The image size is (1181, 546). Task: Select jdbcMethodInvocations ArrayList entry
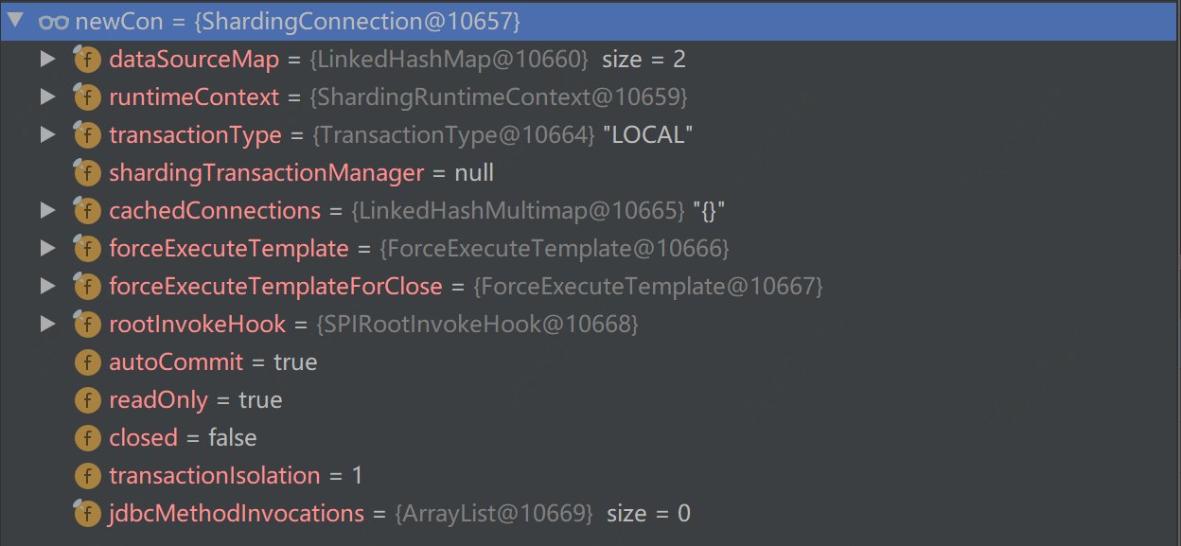[x=397, y=514]
